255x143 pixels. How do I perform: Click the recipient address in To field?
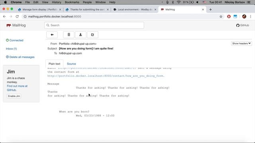click(x=71, y=53)
